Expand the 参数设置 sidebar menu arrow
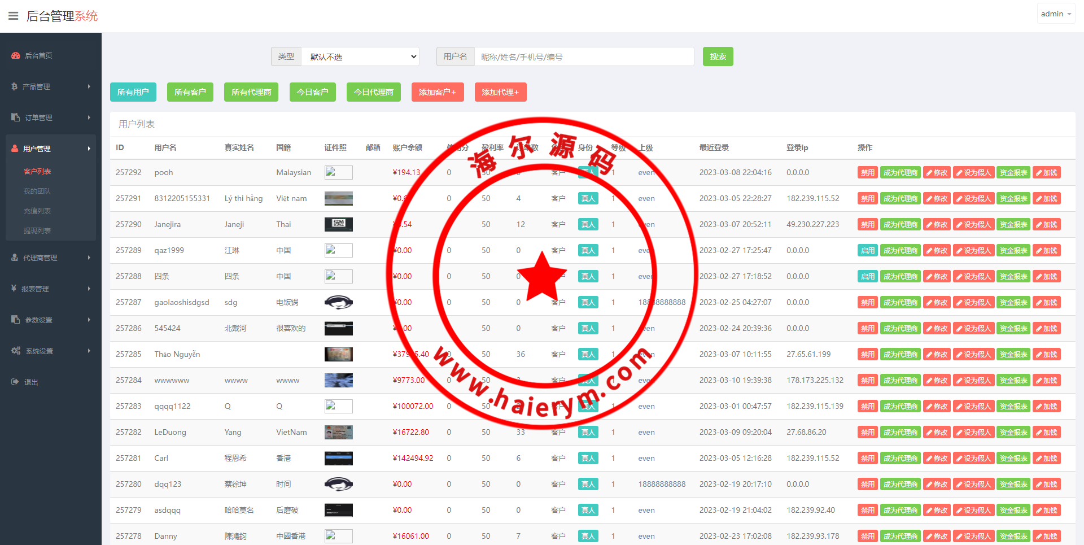Screen dimensions: 1084x545 (x=89, y=320)
